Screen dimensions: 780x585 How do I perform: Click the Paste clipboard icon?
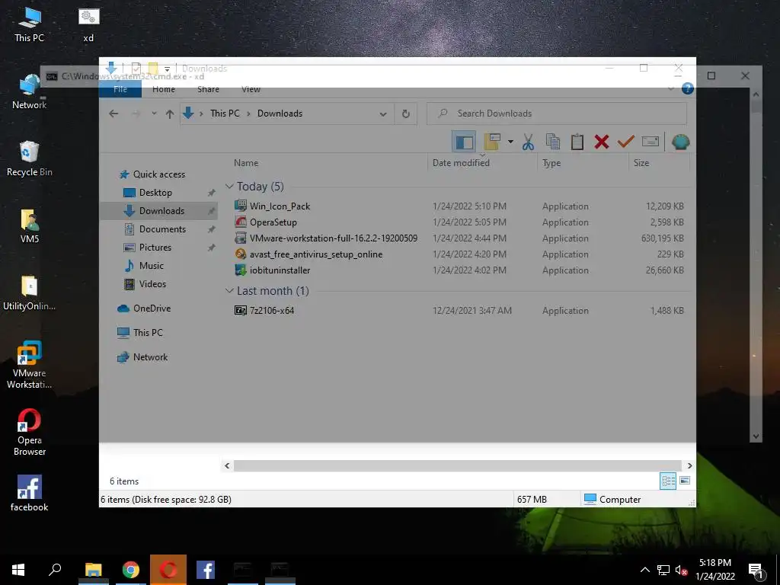click(x=577, y=142)
